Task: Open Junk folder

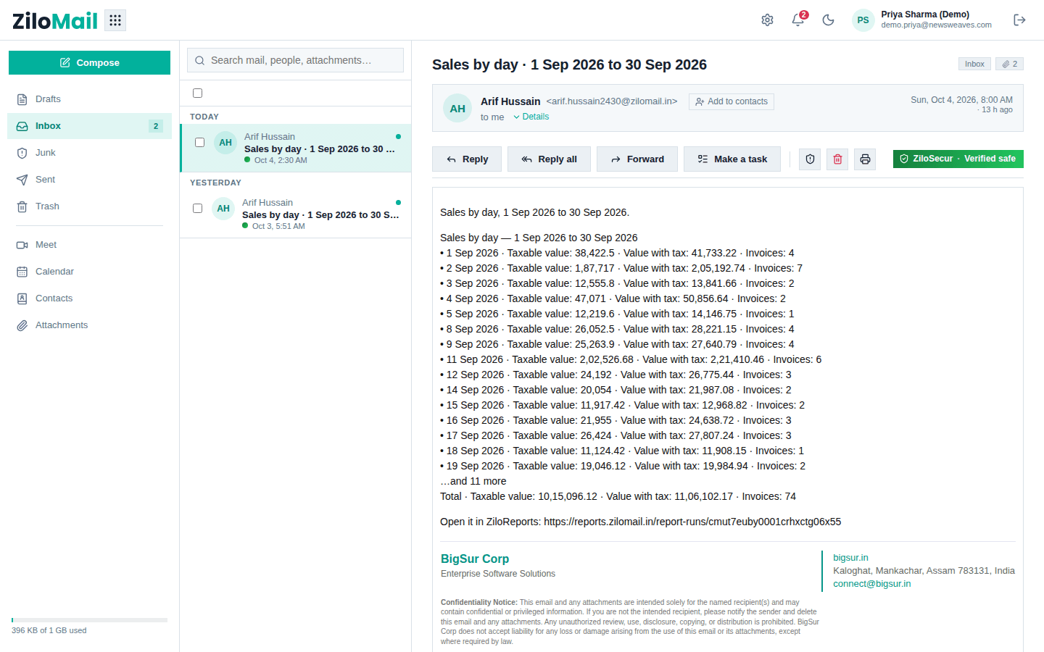Action: (89, 153)
